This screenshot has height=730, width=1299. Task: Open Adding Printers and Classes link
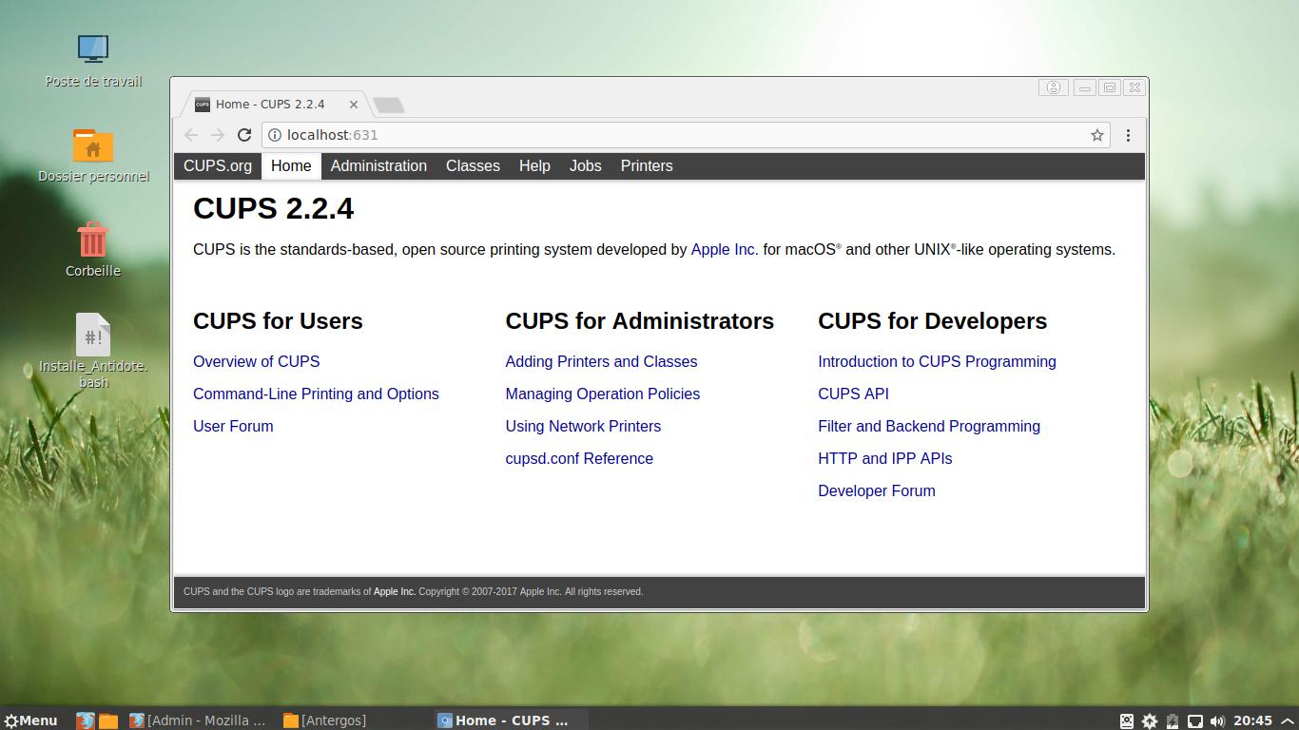[x=601, y=361]
